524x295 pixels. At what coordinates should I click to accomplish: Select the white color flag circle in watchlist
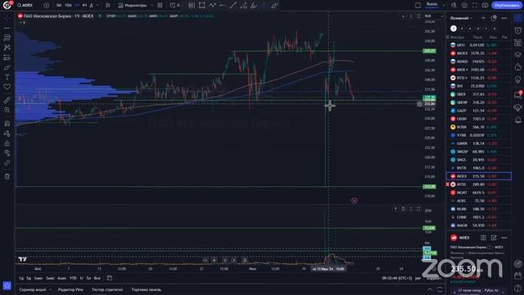pyautogui.click(x=454, y=29)
